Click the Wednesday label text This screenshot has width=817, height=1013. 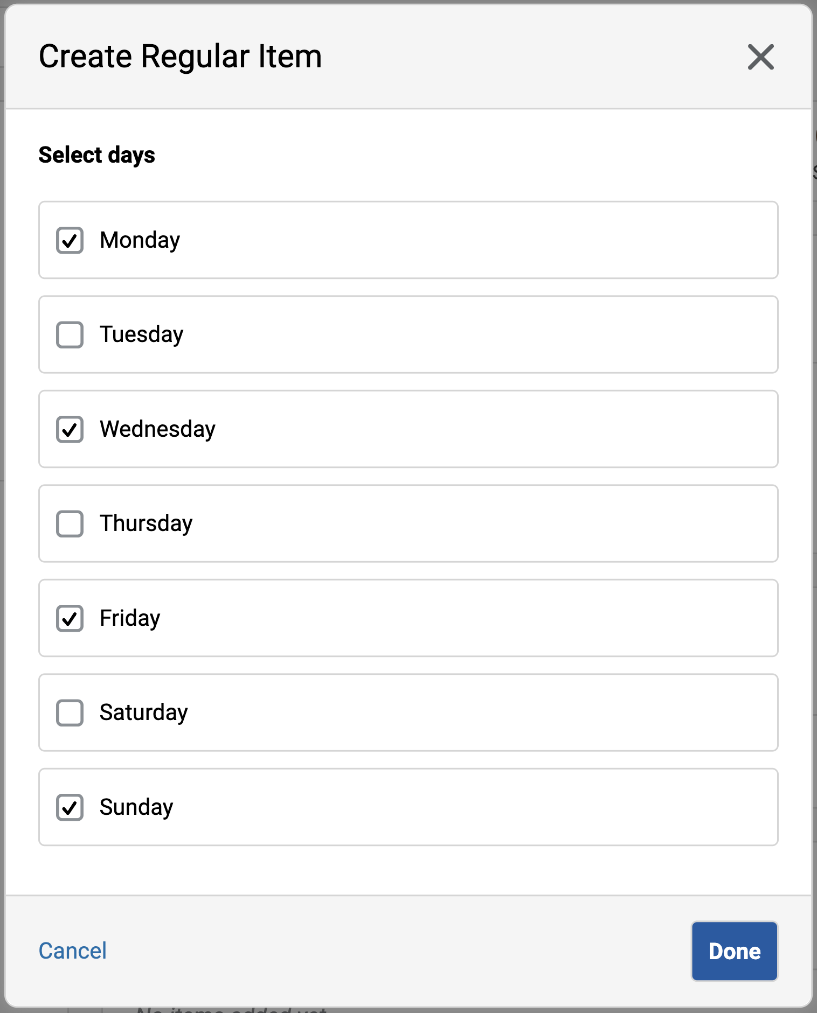coord(157,429)
